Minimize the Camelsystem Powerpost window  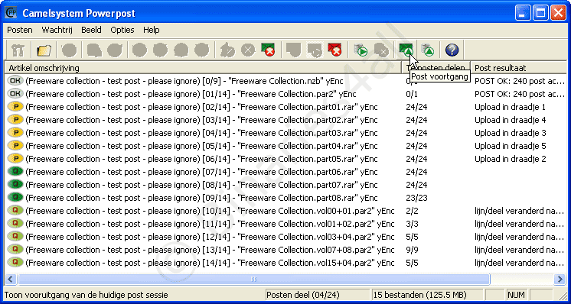click(523, 14)
